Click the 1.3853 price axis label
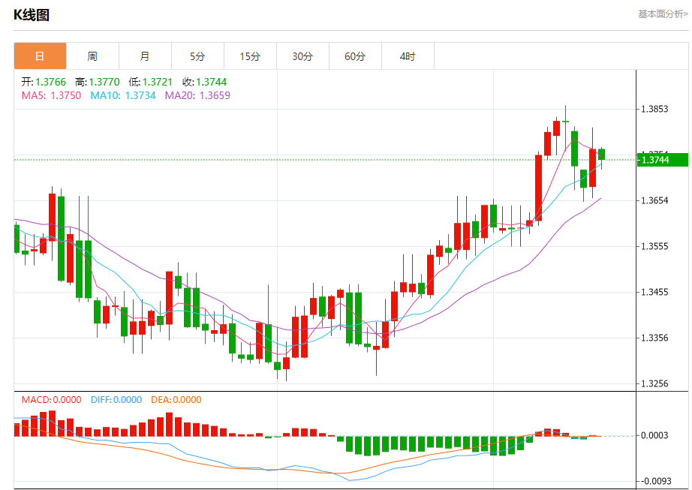 pos(654,109)
